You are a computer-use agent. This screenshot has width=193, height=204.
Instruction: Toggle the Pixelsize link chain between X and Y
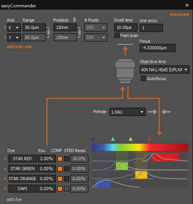pyautogui.click(x=79, y=32)
